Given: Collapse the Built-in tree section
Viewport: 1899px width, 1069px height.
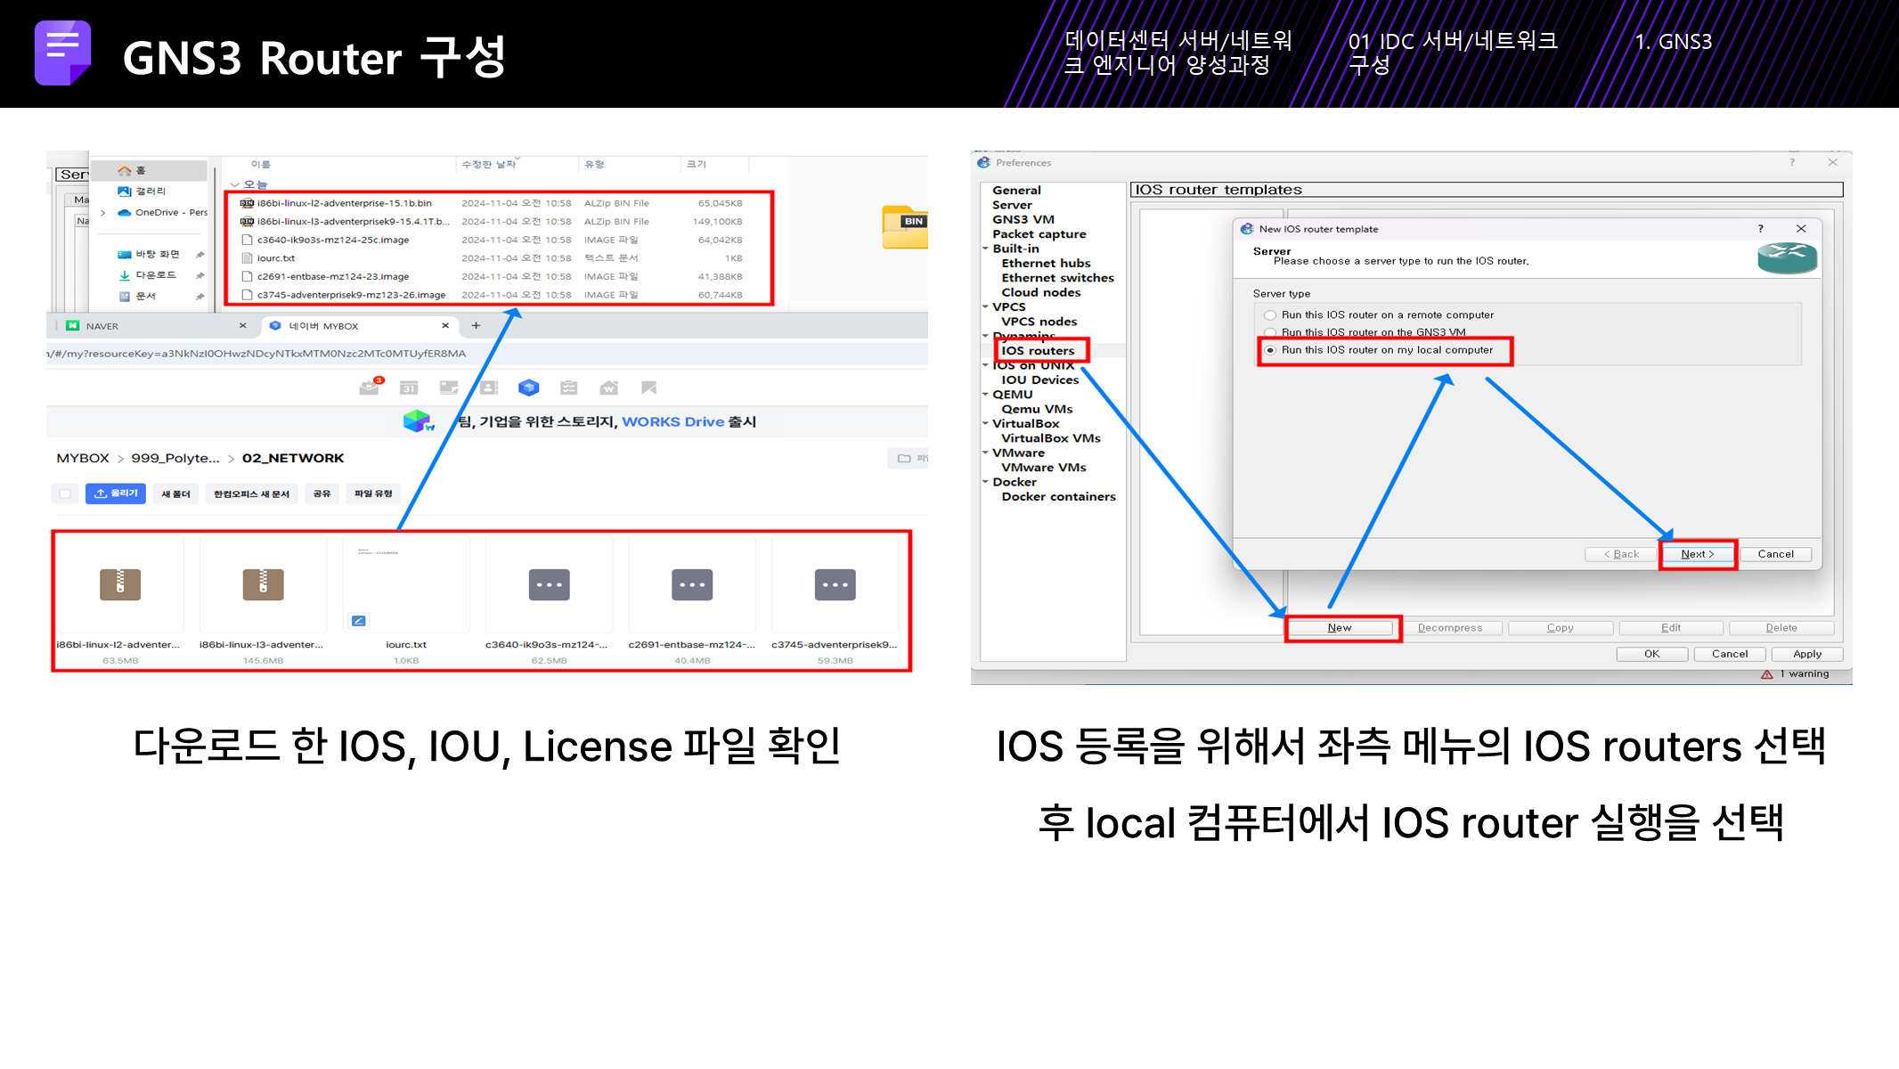Looking at the screenshot, I should (985, 249).
